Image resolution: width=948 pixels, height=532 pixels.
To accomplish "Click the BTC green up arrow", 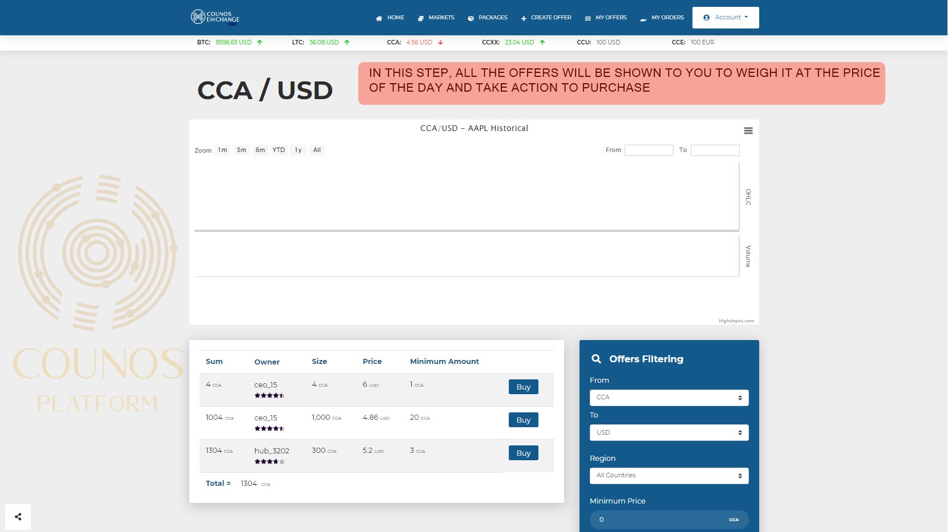I will point(260,42).
